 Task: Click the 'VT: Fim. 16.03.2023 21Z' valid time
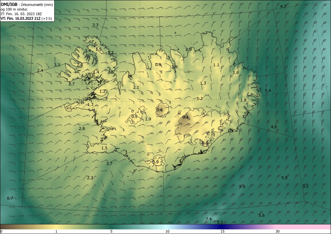[21, 18]
